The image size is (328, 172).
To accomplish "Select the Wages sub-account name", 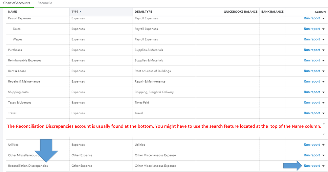I will click(18, 39).
